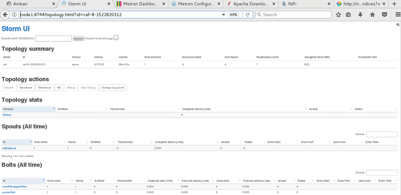The image size is (401, 195).
Task: Focus the Bolts table Search field
Action: (382, 173)
